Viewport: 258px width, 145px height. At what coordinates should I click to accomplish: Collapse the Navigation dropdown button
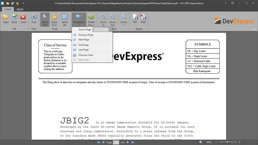pyautogui.click(x=79, y=20)
